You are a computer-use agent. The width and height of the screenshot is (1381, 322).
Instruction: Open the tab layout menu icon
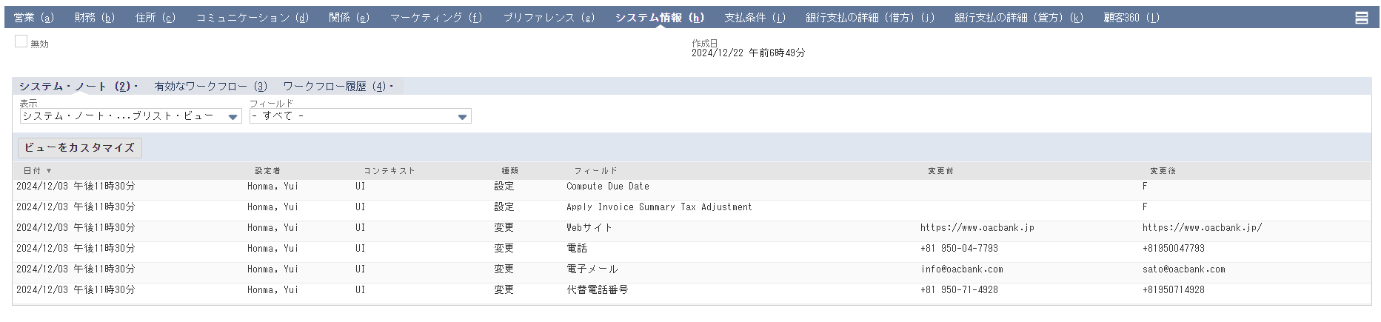click(x=1361, y=18)
